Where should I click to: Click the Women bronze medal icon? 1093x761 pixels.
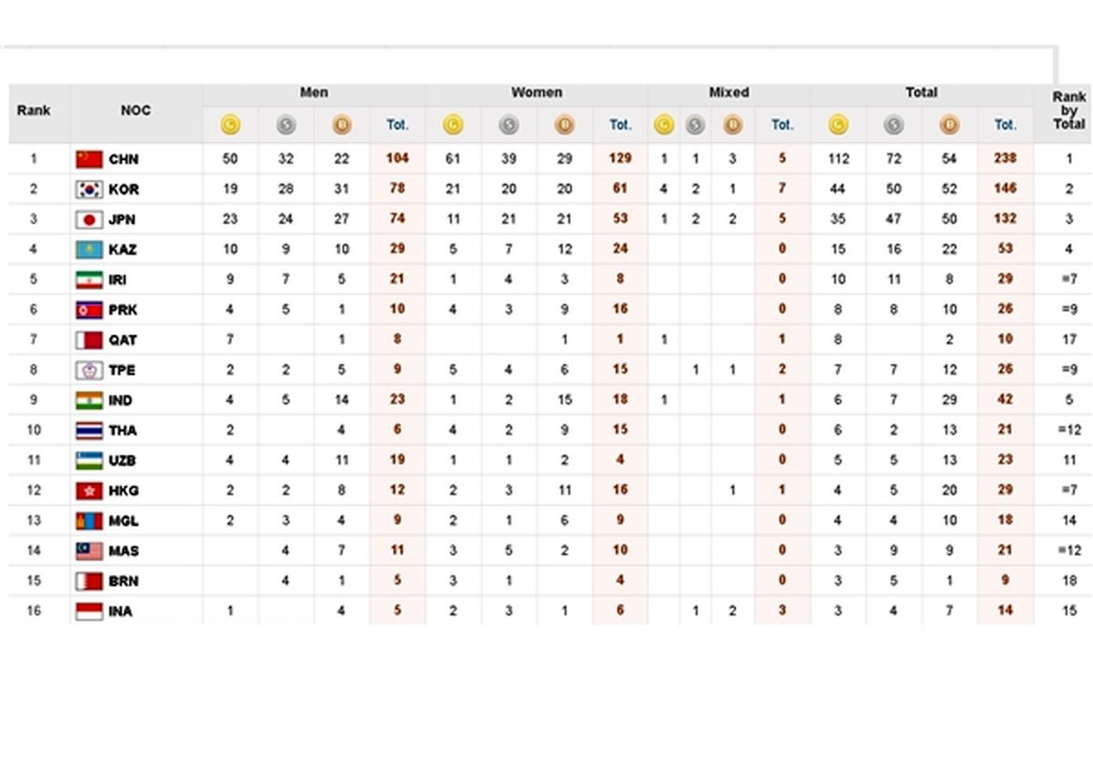(x=565, y=125)
